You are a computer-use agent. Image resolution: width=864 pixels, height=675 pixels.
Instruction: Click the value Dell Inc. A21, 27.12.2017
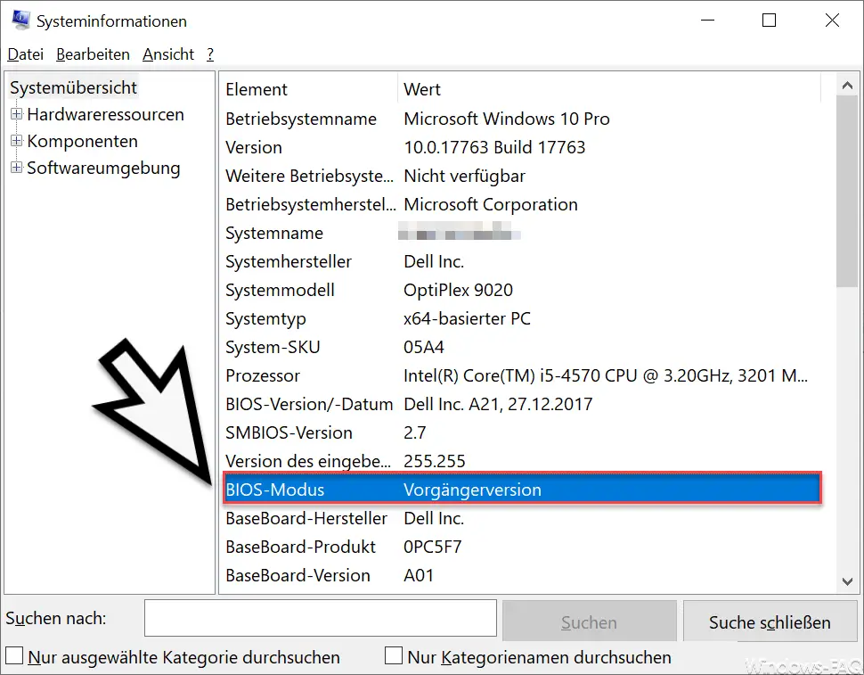[498, 404]
